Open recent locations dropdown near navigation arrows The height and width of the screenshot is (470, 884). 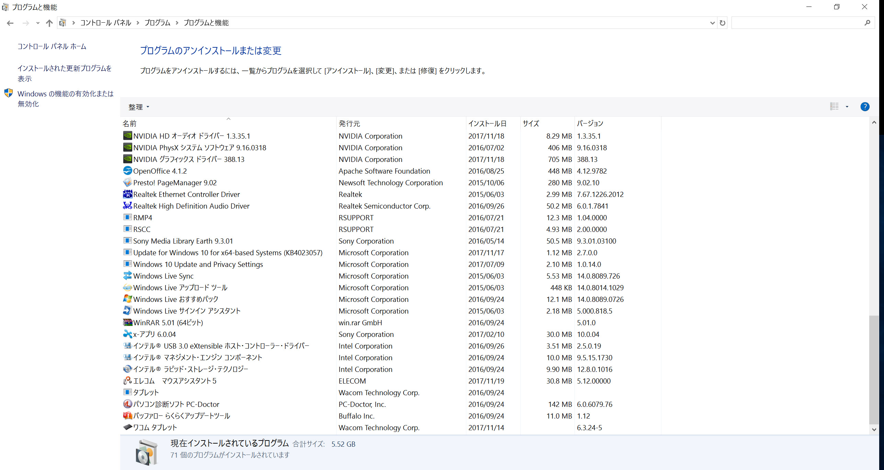[x=38, y=23]
